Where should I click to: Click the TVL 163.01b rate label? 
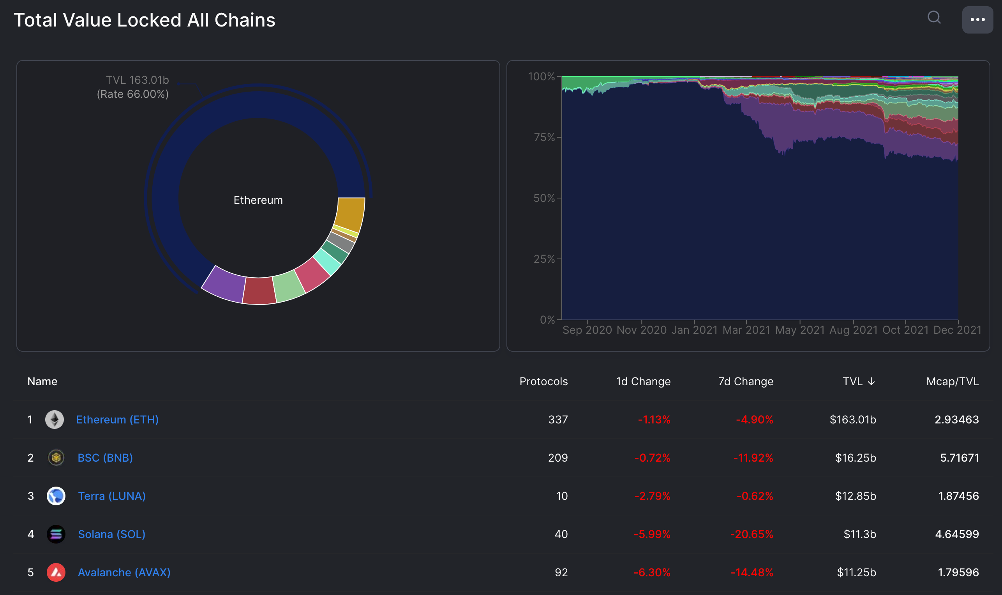[x=133, y=87]
